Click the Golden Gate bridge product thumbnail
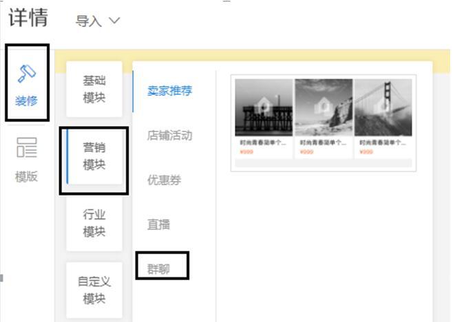The height and width of the screenshot is (322, 453). (383, 107)
